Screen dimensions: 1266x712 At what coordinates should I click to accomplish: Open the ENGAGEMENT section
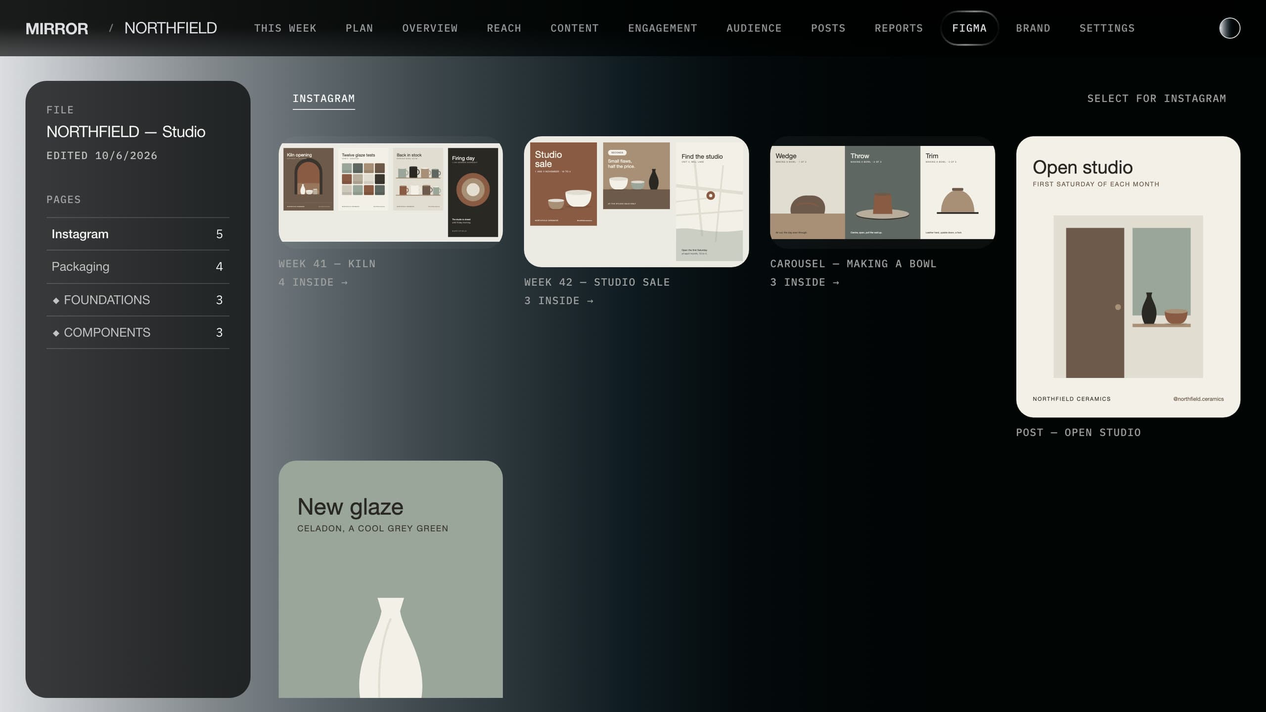(663, 28)
